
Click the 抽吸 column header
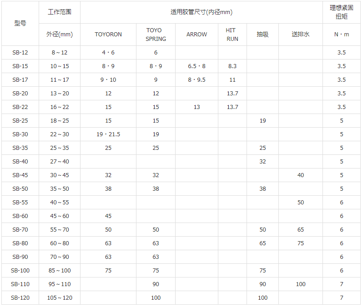click(x=263, y=35)
